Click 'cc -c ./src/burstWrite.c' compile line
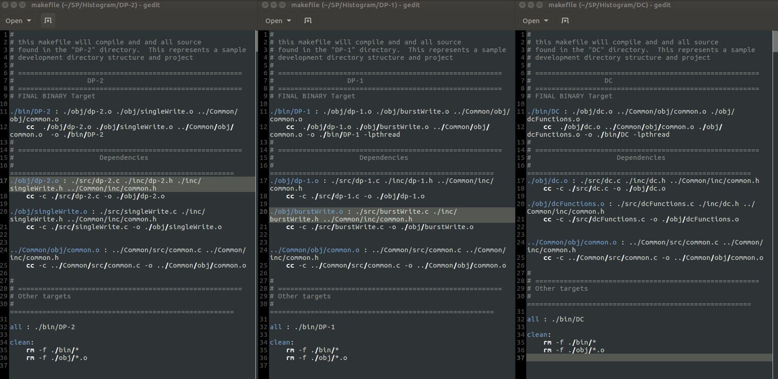The image size is (778, 379). 380,227
